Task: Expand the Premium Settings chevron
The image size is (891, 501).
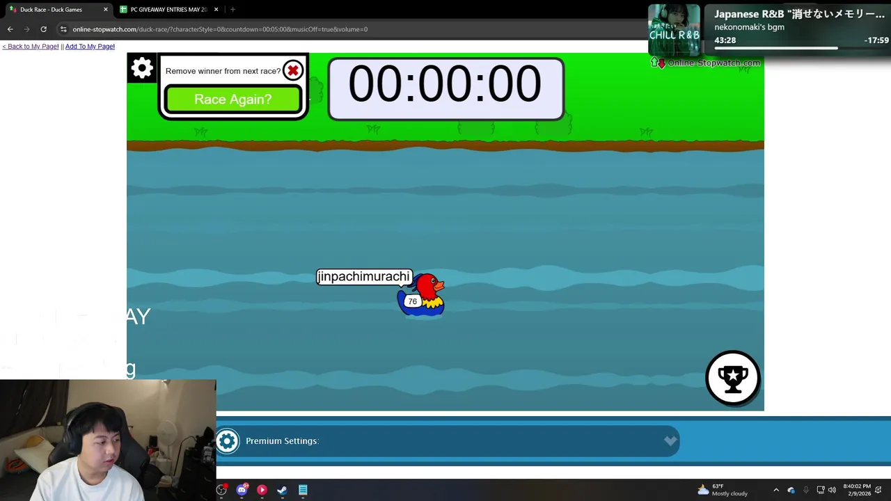Action: point(670,440)
